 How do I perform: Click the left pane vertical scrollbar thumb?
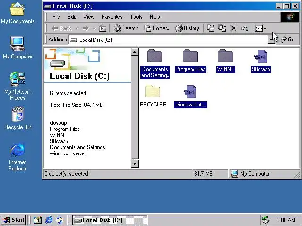(134, 107)
